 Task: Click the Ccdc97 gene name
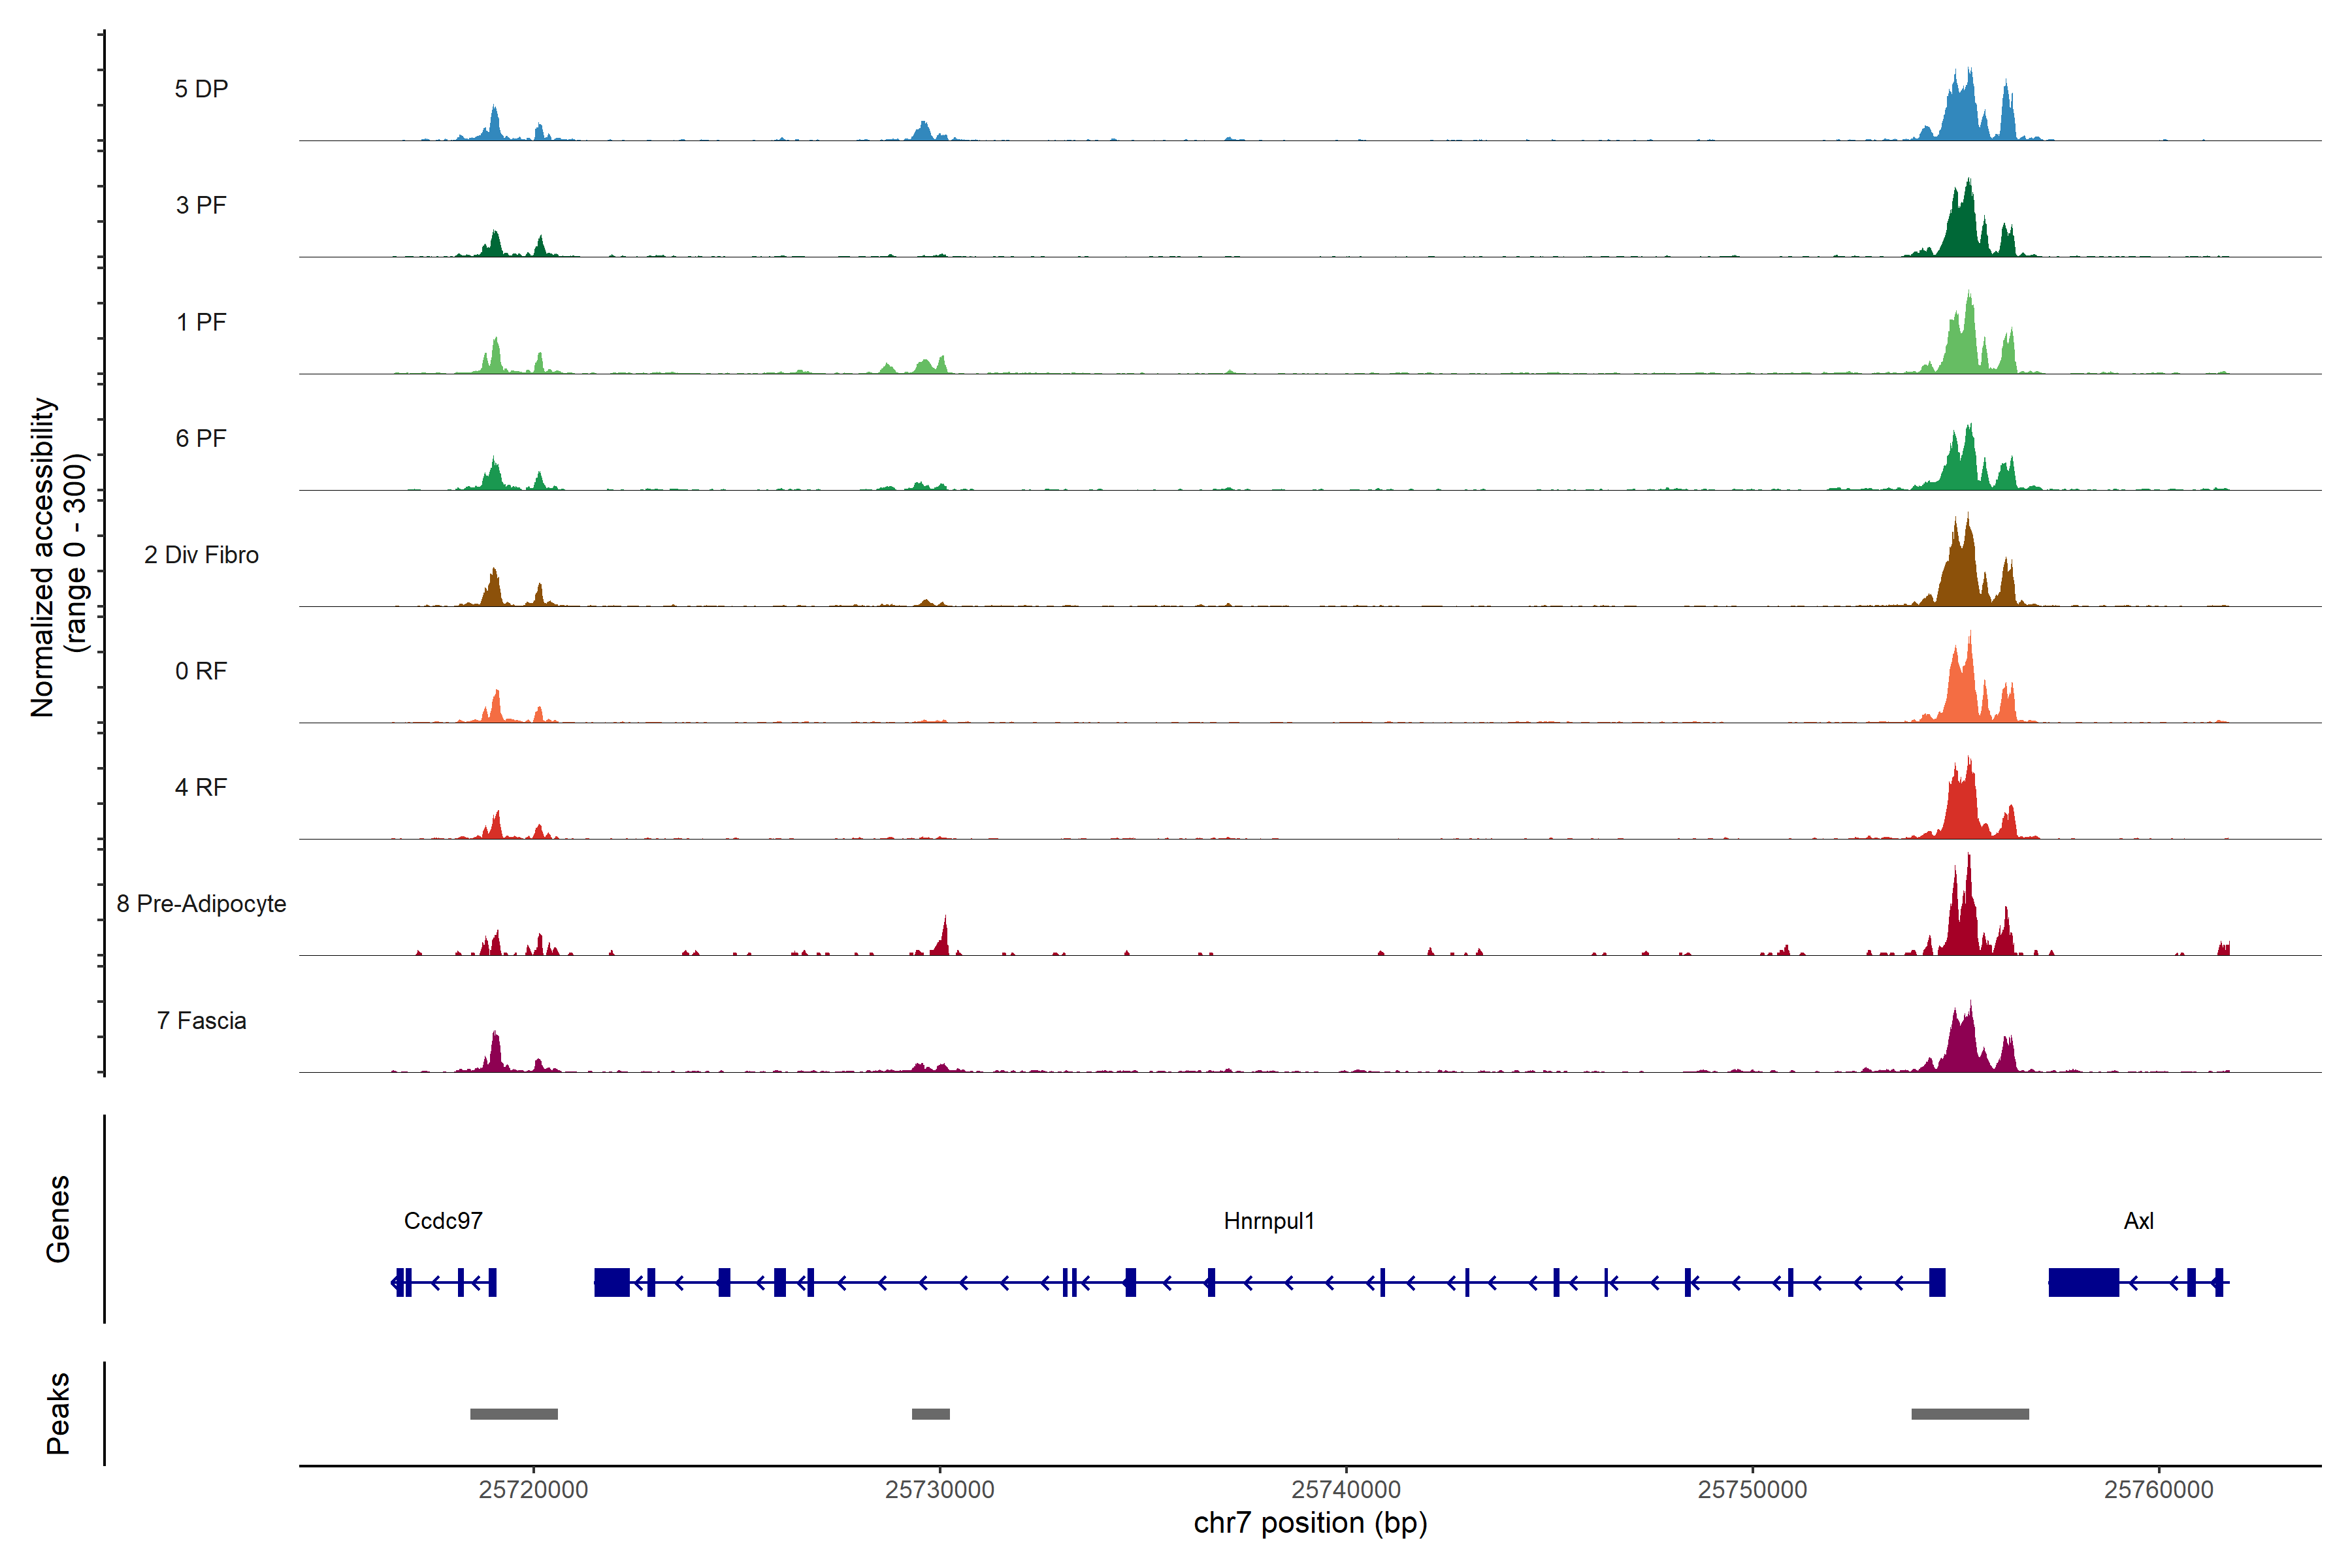pos(443,1220)
